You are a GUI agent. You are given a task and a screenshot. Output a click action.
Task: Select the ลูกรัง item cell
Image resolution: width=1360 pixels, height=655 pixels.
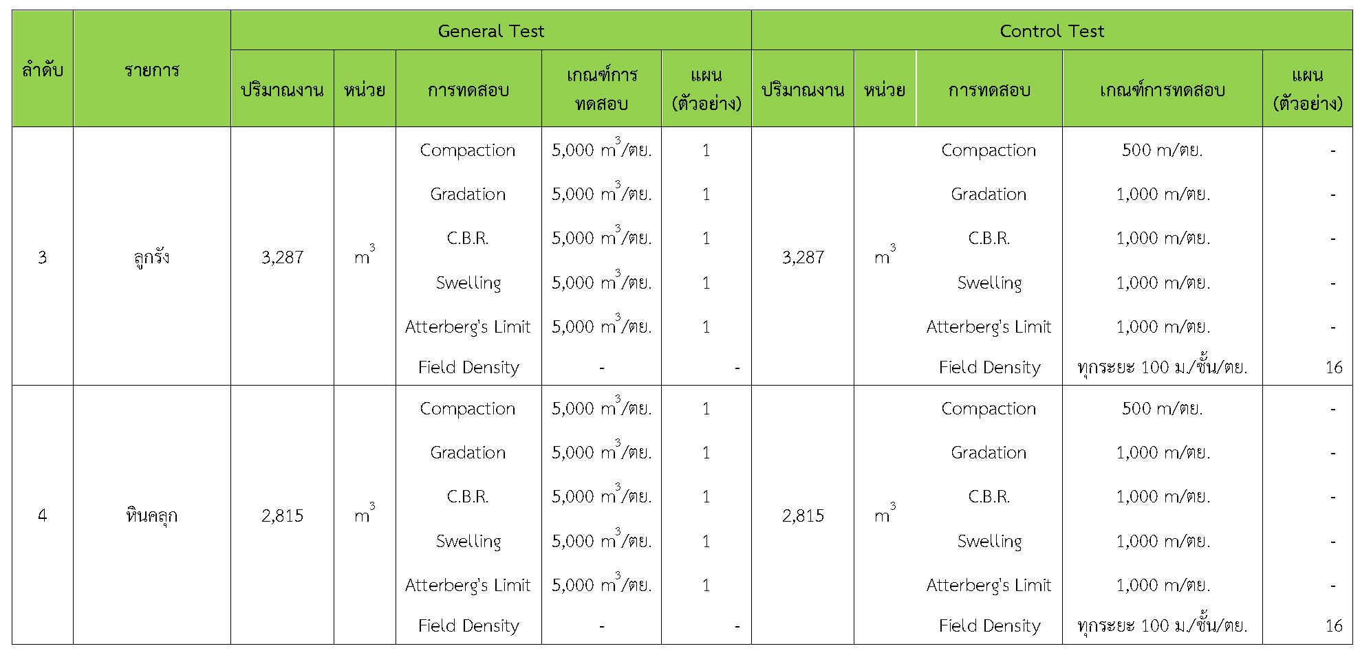point(151,257)
